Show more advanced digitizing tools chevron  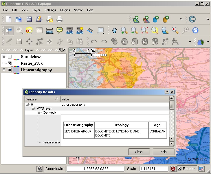tap(190, 42)
